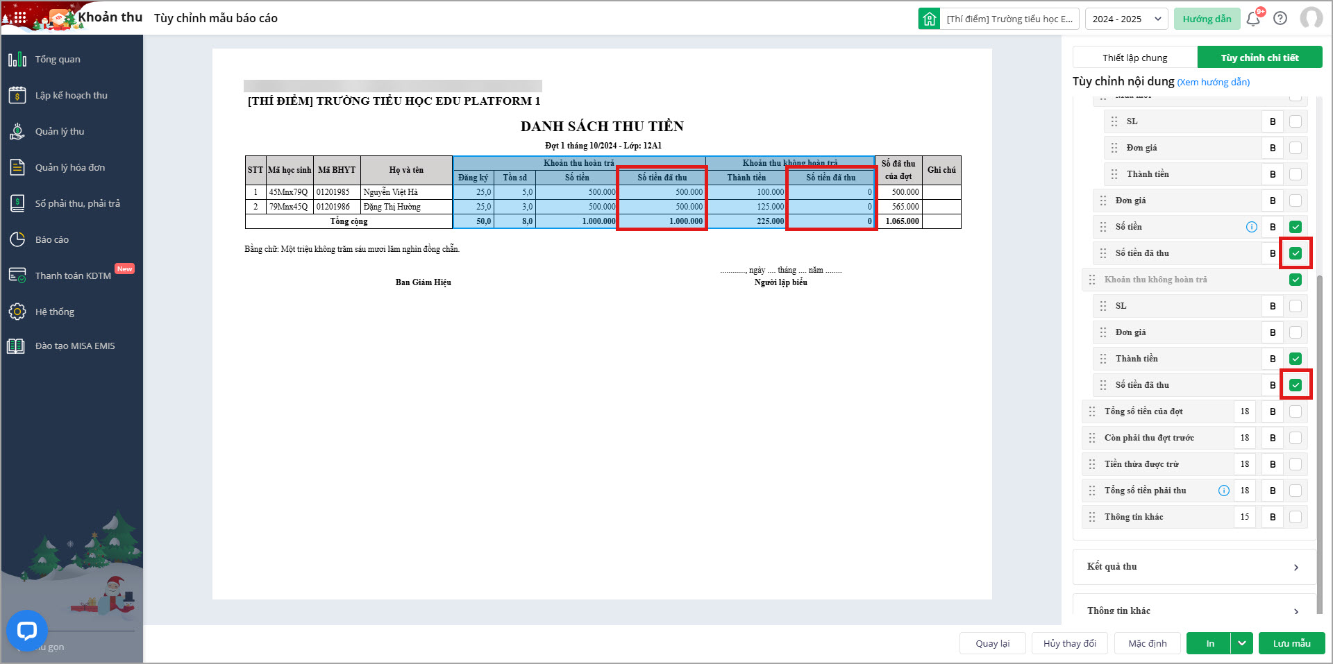Open the user avatar menu

coord(1311,19)
